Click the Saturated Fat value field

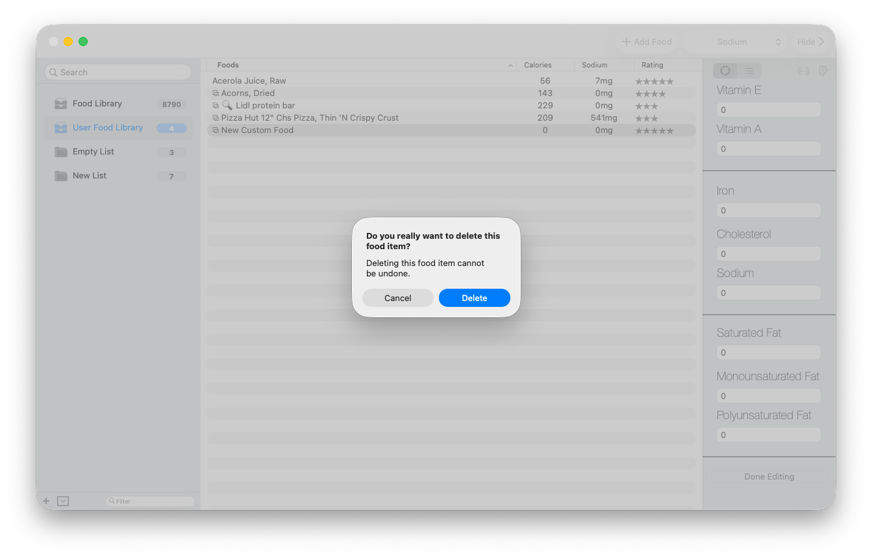(769, 352)
